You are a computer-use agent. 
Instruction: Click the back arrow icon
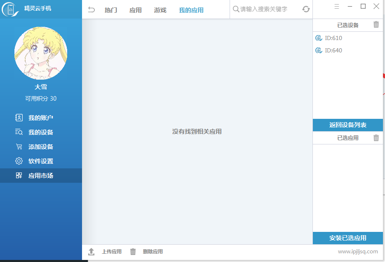92,10
